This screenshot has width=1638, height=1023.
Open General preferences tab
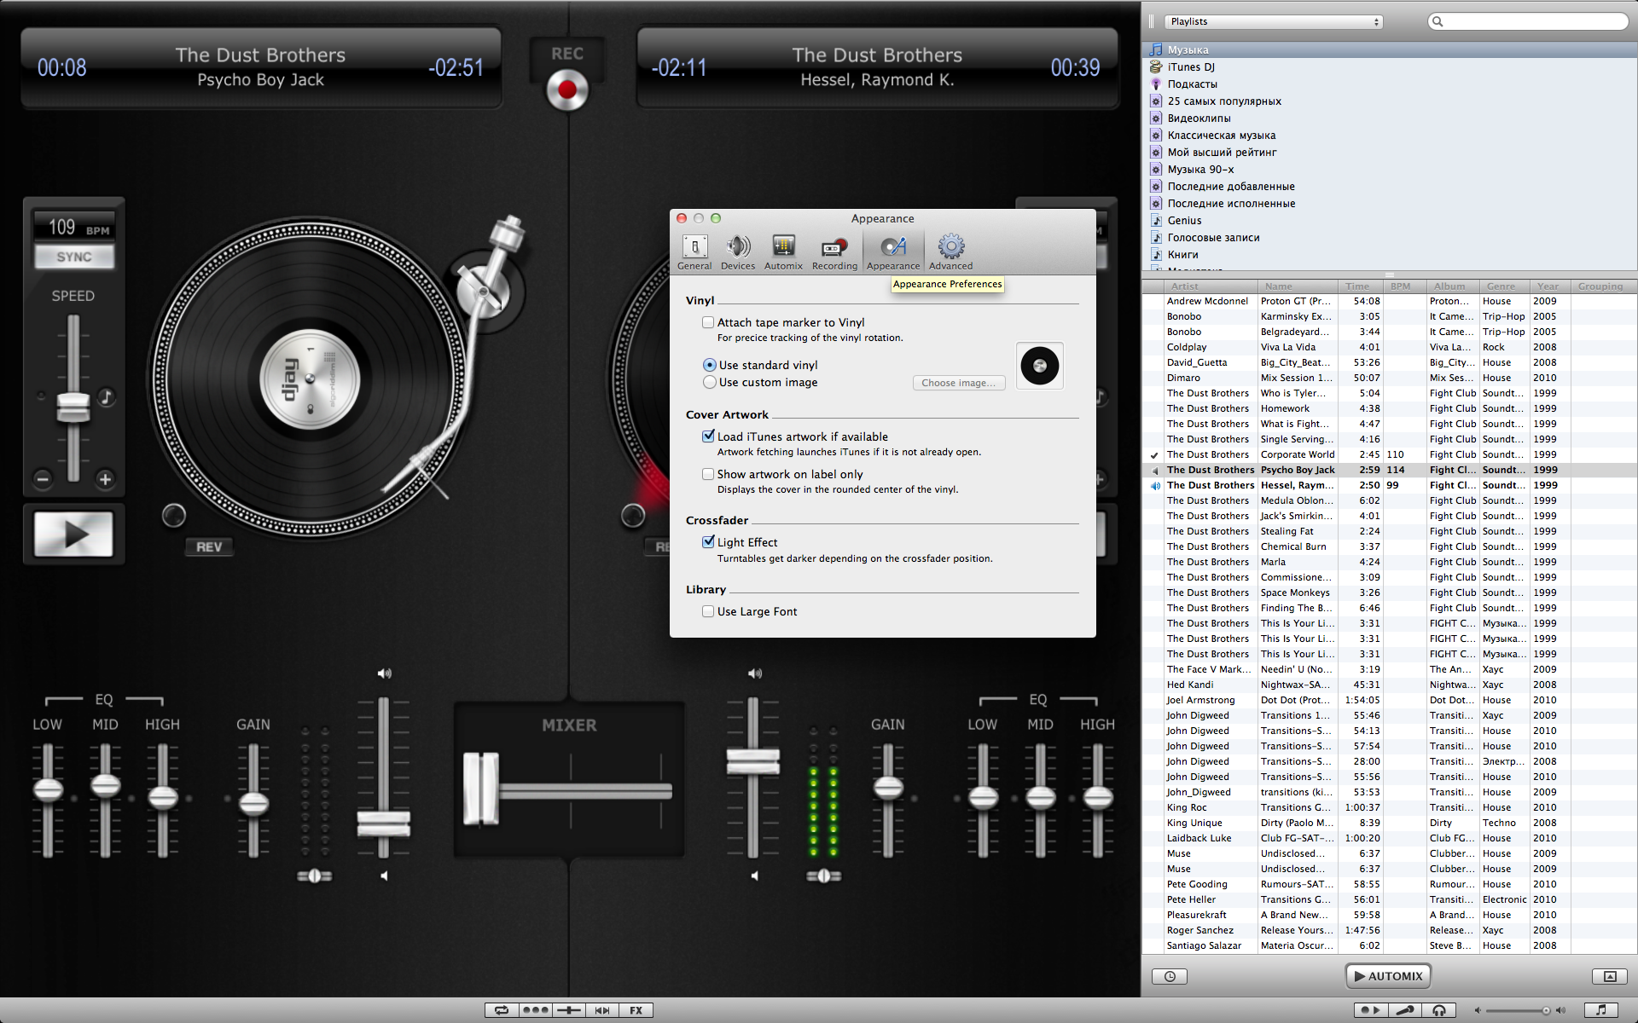click(x=694, y=252)
